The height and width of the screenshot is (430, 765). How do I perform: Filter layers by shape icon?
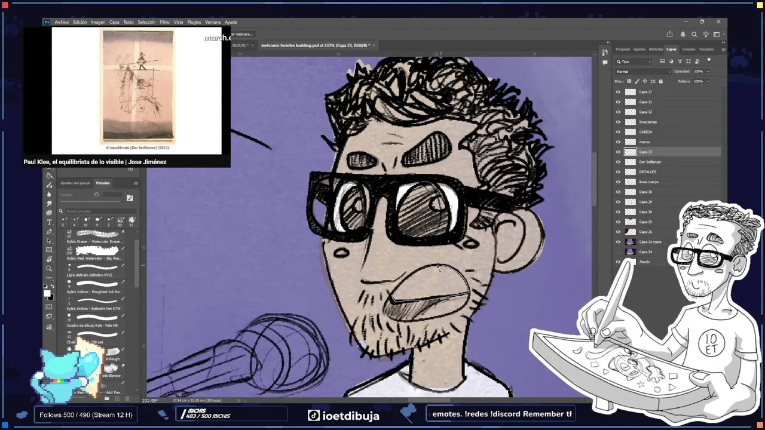pos(688,61)
